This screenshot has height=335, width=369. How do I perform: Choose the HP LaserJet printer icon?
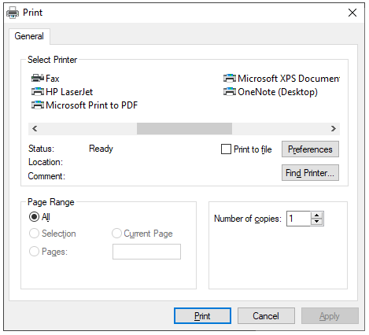tap(38, 91)
